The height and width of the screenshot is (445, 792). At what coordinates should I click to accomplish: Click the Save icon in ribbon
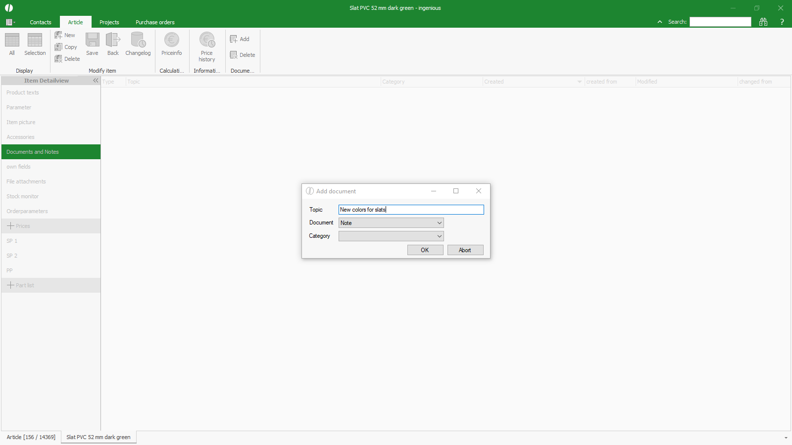[92, 41]
